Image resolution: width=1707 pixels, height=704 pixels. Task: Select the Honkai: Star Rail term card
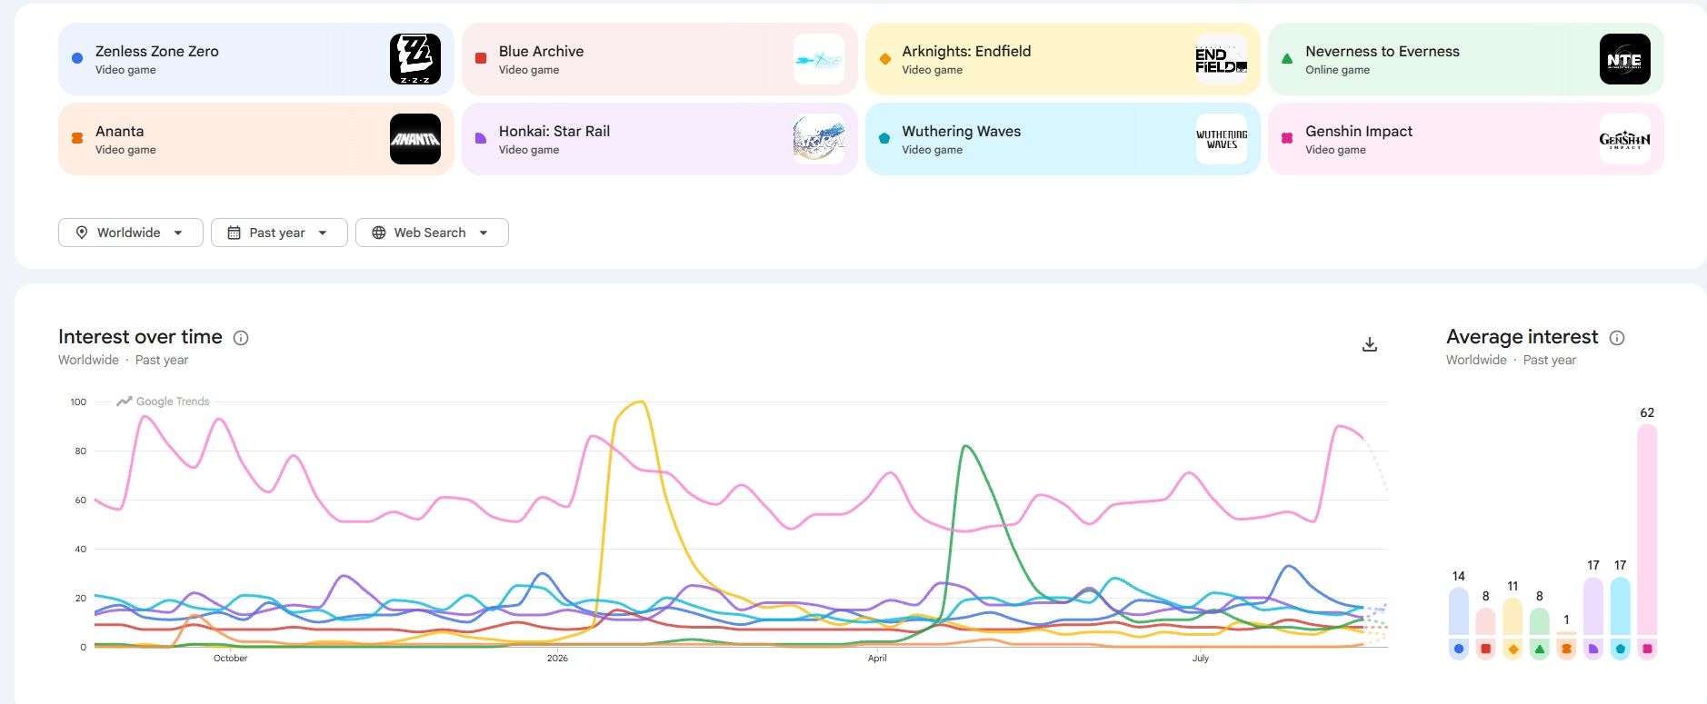point(660,139)
